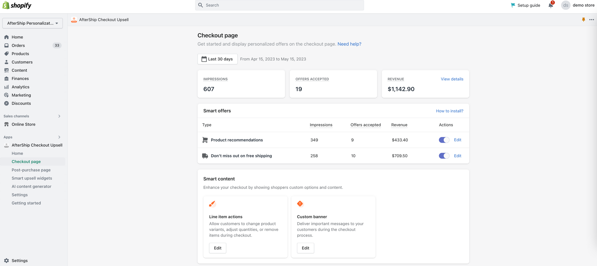Open Smart upsell widgets menu item

tap(32, 178)
